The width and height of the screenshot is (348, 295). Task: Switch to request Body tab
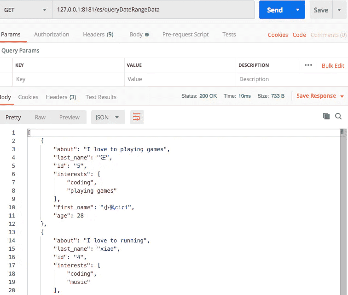point(139,35)
